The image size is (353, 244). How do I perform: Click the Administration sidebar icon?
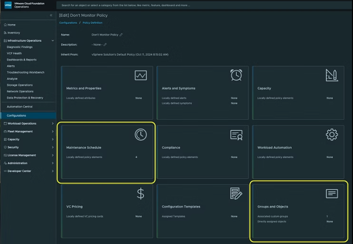(5, 163)
